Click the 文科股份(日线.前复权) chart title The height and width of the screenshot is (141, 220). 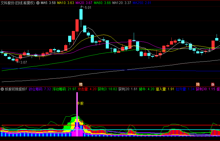click(19, 3)
